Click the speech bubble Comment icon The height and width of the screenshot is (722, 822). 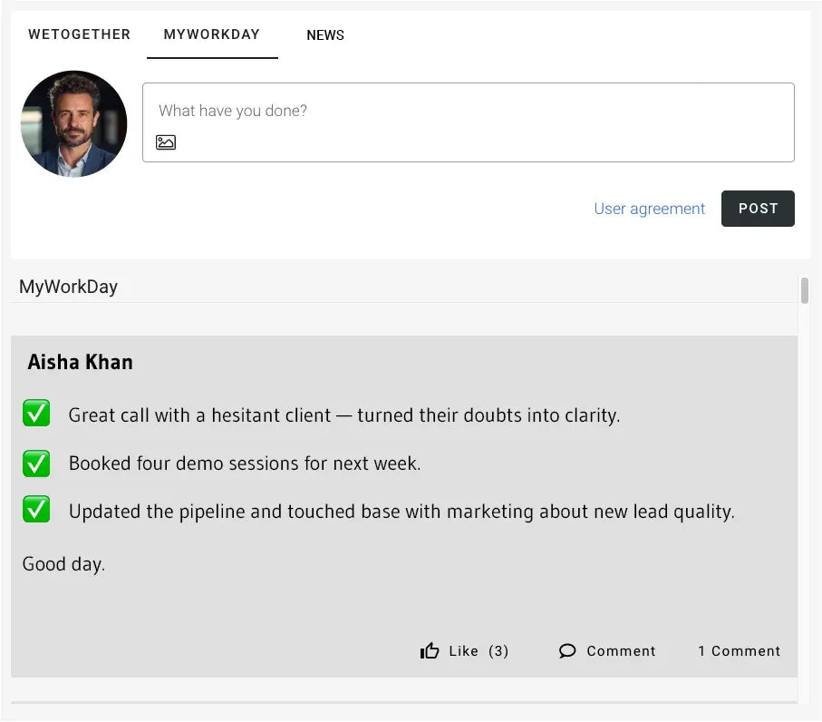click(567, 651)
